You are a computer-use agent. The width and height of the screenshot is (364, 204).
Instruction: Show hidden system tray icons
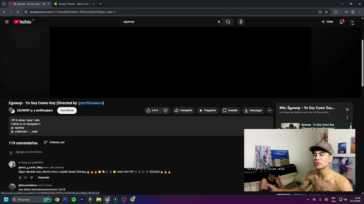tap(308, 199)
